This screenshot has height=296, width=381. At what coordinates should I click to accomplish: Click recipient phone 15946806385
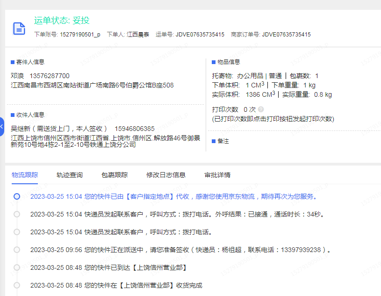click(x=135, y=129)
